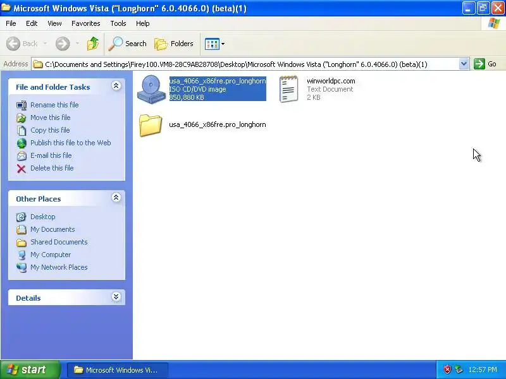The image size is (506, 379).
Task: Go up one folder level
Action: pos(93,44)
